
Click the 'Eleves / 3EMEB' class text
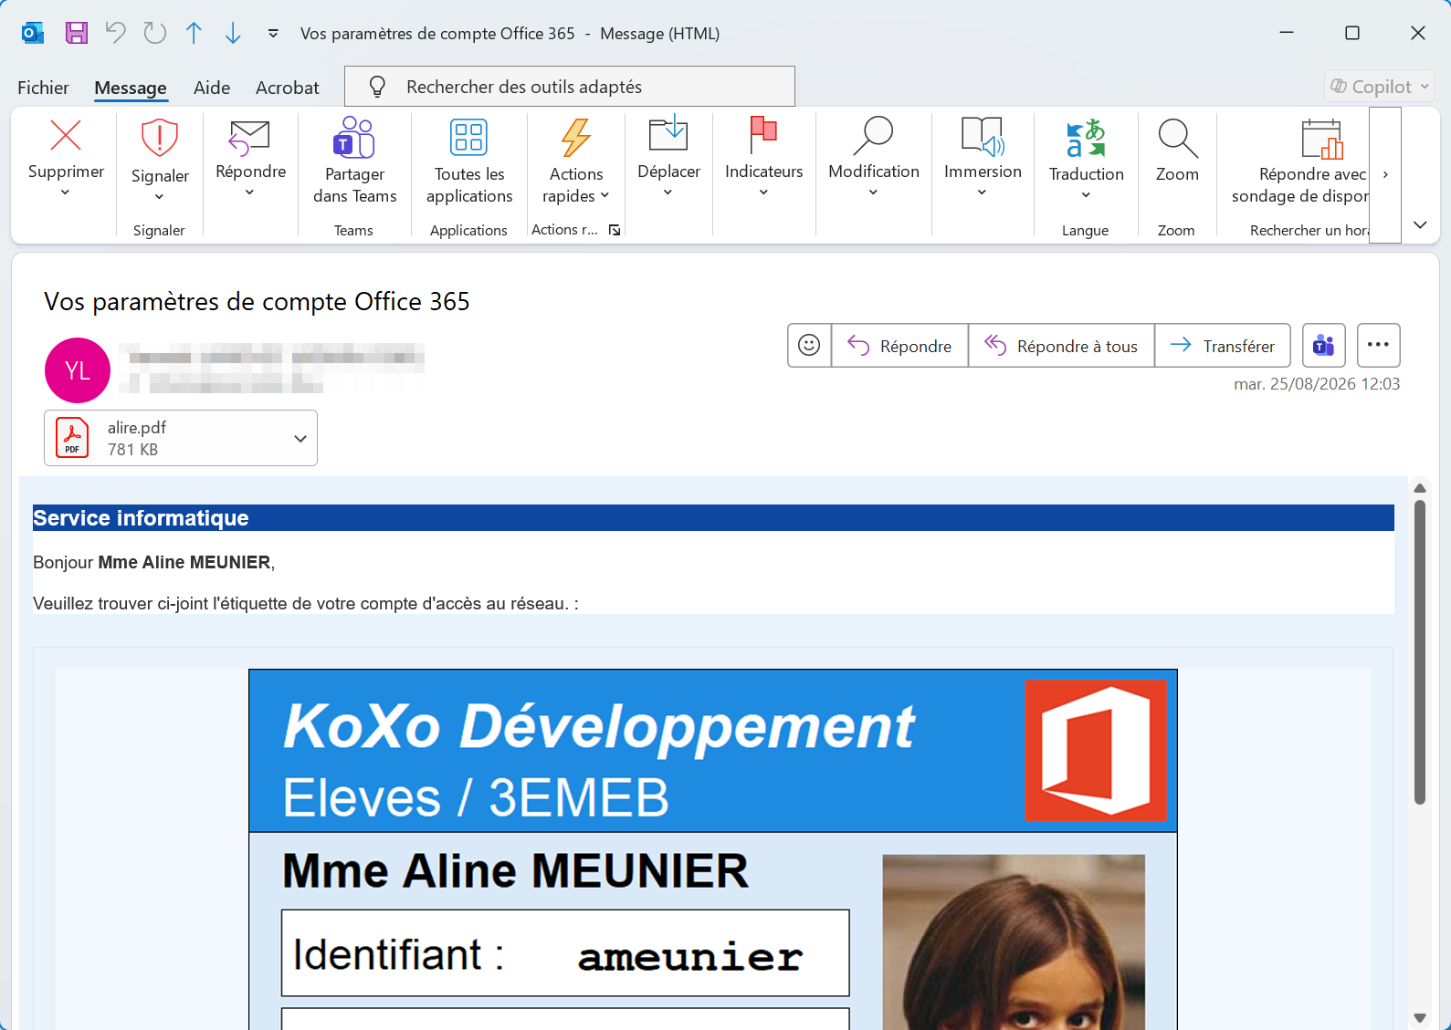coord(476,797)
